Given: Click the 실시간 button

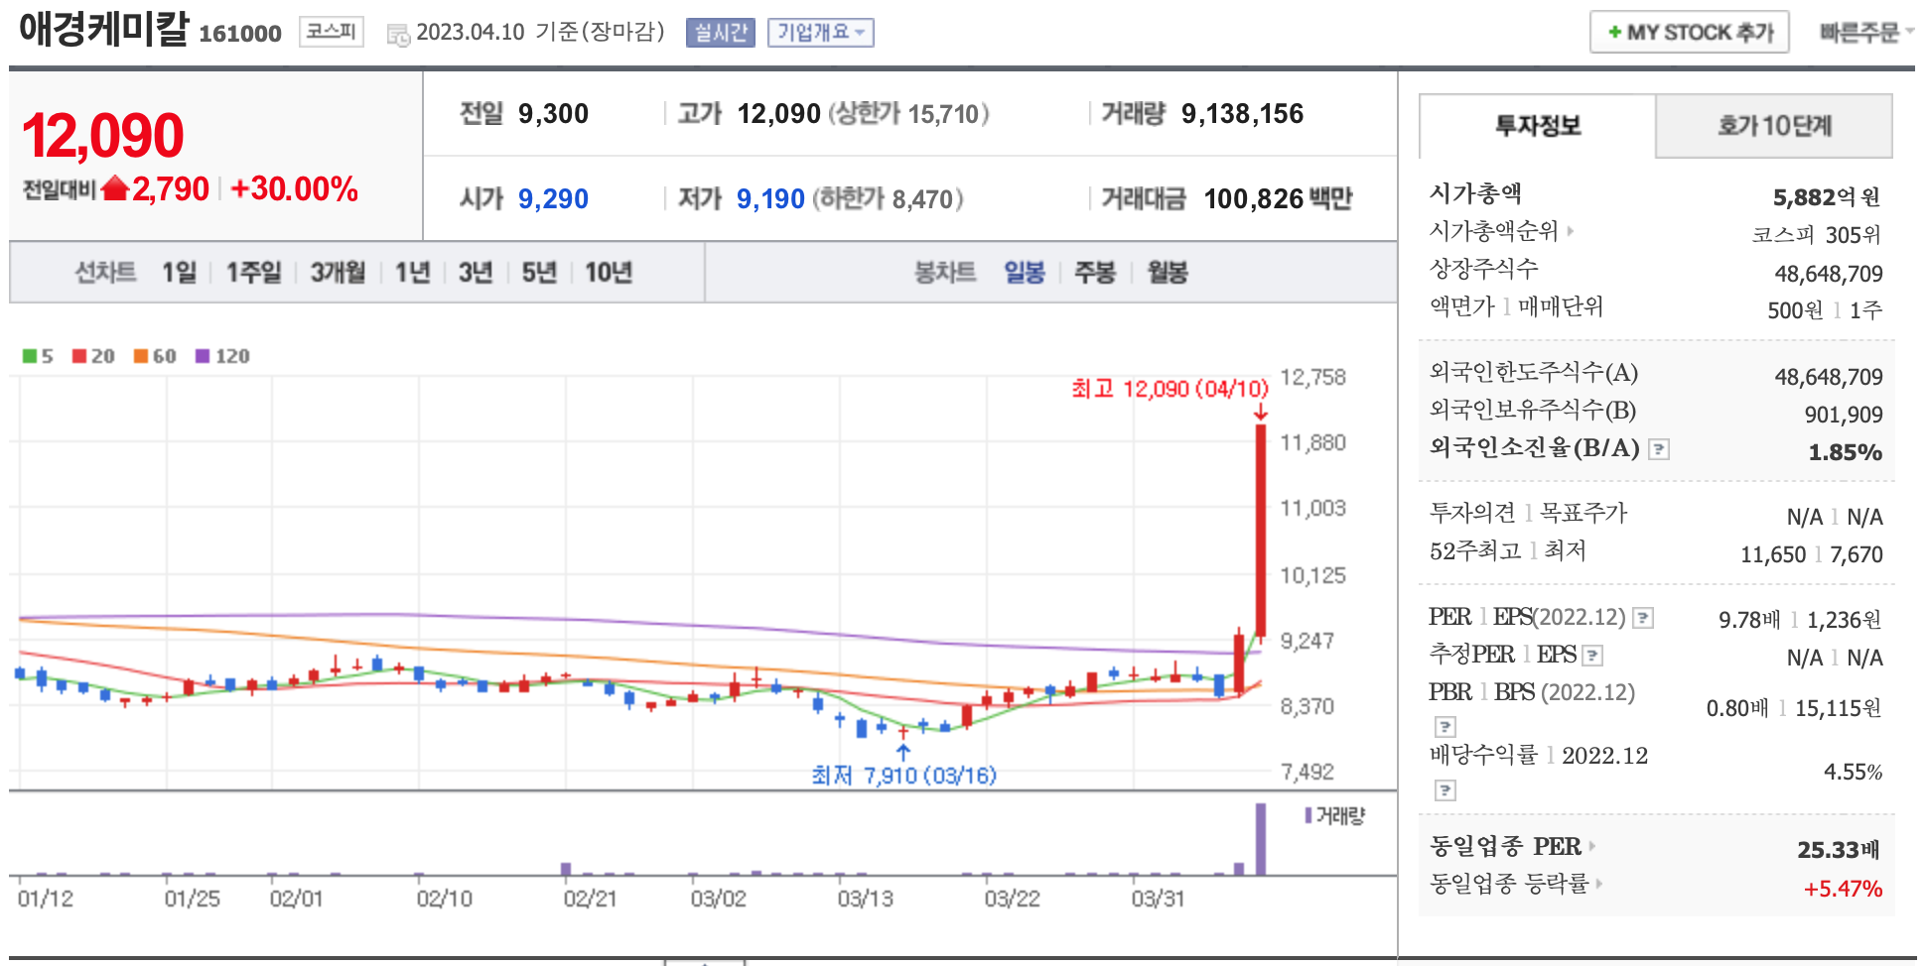Looking at the screenshot, I should [x=720, y=33].
